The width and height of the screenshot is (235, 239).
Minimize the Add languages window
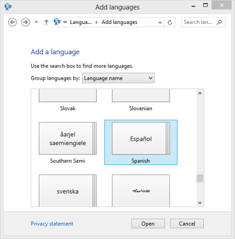193,7
